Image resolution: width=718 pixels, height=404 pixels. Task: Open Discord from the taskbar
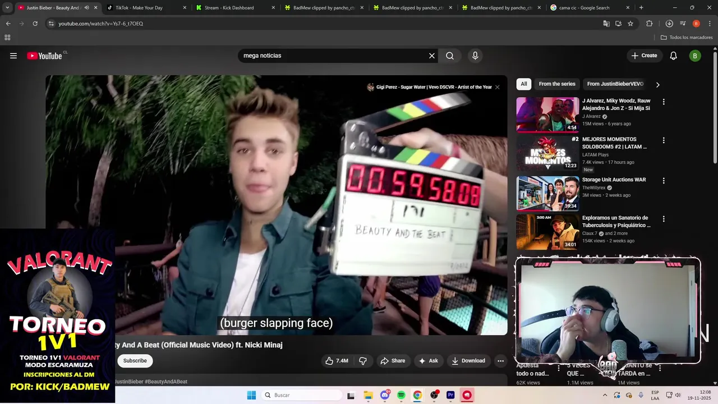(385, 395)
